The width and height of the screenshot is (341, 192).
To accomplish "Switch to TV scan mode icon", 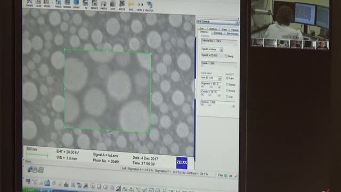I will pyautogui.click(x=86, y=4).
